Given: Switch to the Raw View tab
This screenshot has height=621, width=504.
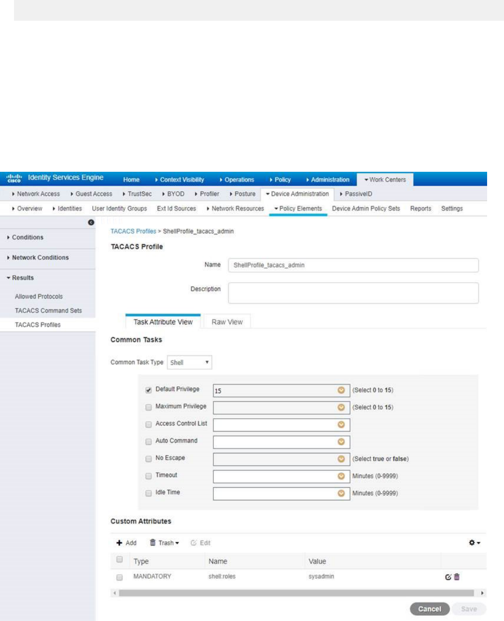Looking at the screenshot, I should click(x=227, y=322).
